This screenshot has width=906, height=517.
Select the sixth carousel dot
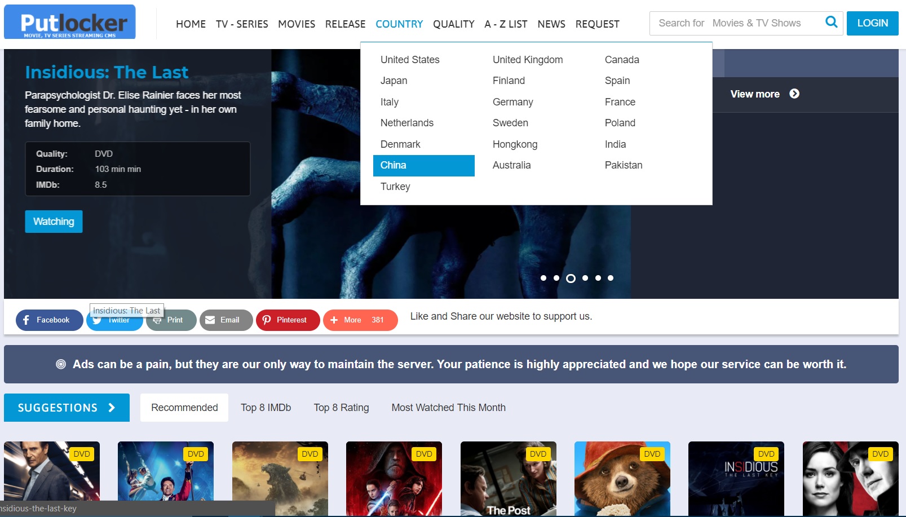611,278
